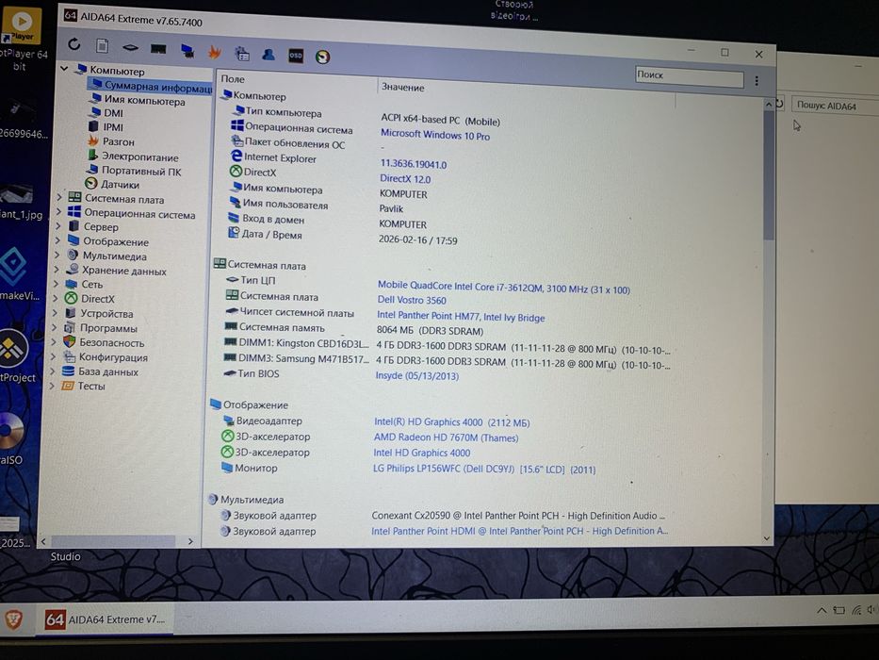The height and width of the screenshot is (660, 879).
Task: Select the DIMM3: Samsung row
Action: tap(446, 361)
